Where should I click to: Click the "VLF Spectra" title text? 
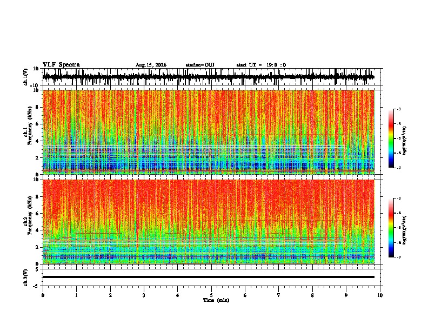[x=61, y=65]
